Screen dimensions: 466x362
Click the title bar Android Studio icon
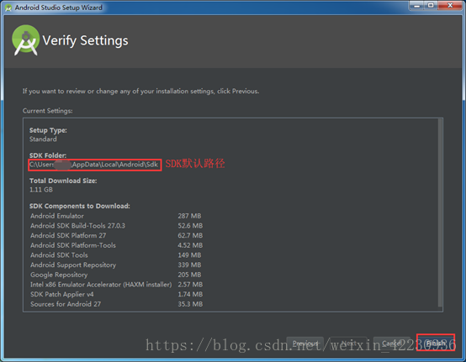[x=8, y=8]
